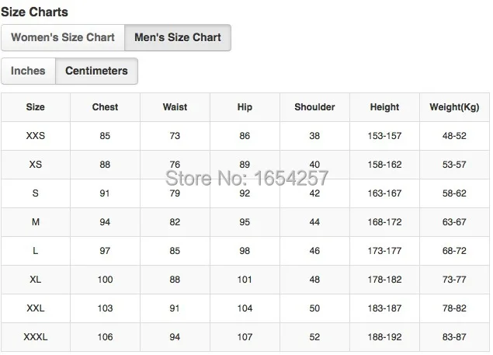The width and height of the screenshot is (493, 355).
Task: Click the Size Charts heading
Action: tap(34, 12)
